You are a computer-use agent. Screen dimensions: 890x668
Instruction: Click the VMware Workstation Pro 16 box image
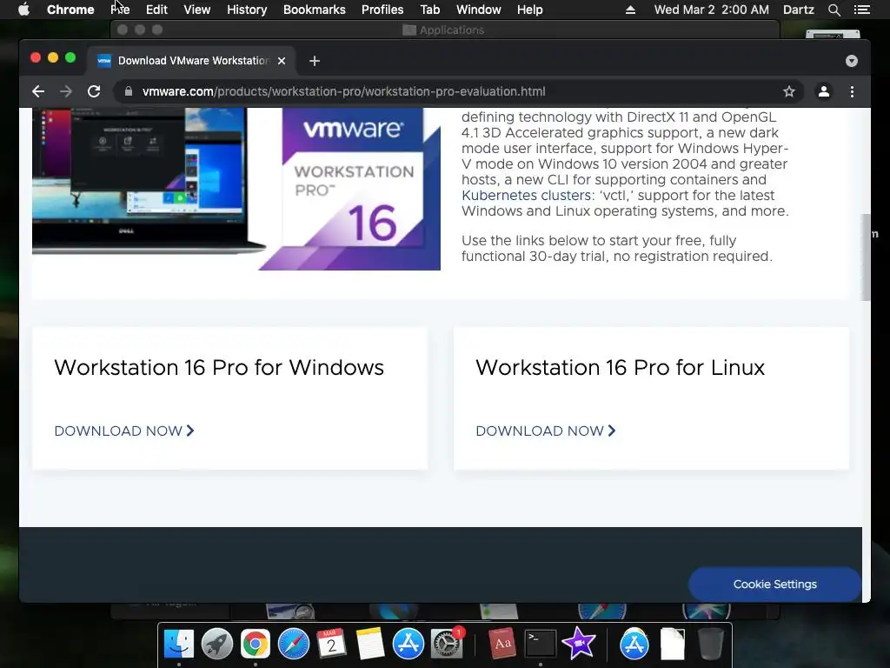click(x=349, y=189)
